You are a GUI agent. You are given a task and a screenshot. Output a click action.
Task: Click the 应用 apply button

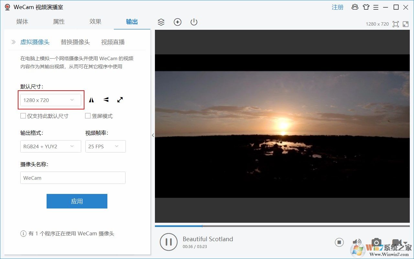point(77,201)
